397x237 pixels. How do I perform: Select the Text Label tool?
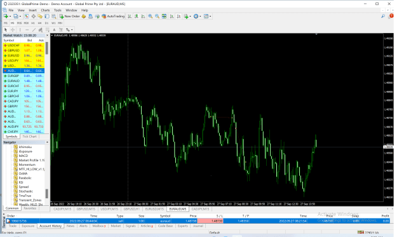click(x=61, y=30)
